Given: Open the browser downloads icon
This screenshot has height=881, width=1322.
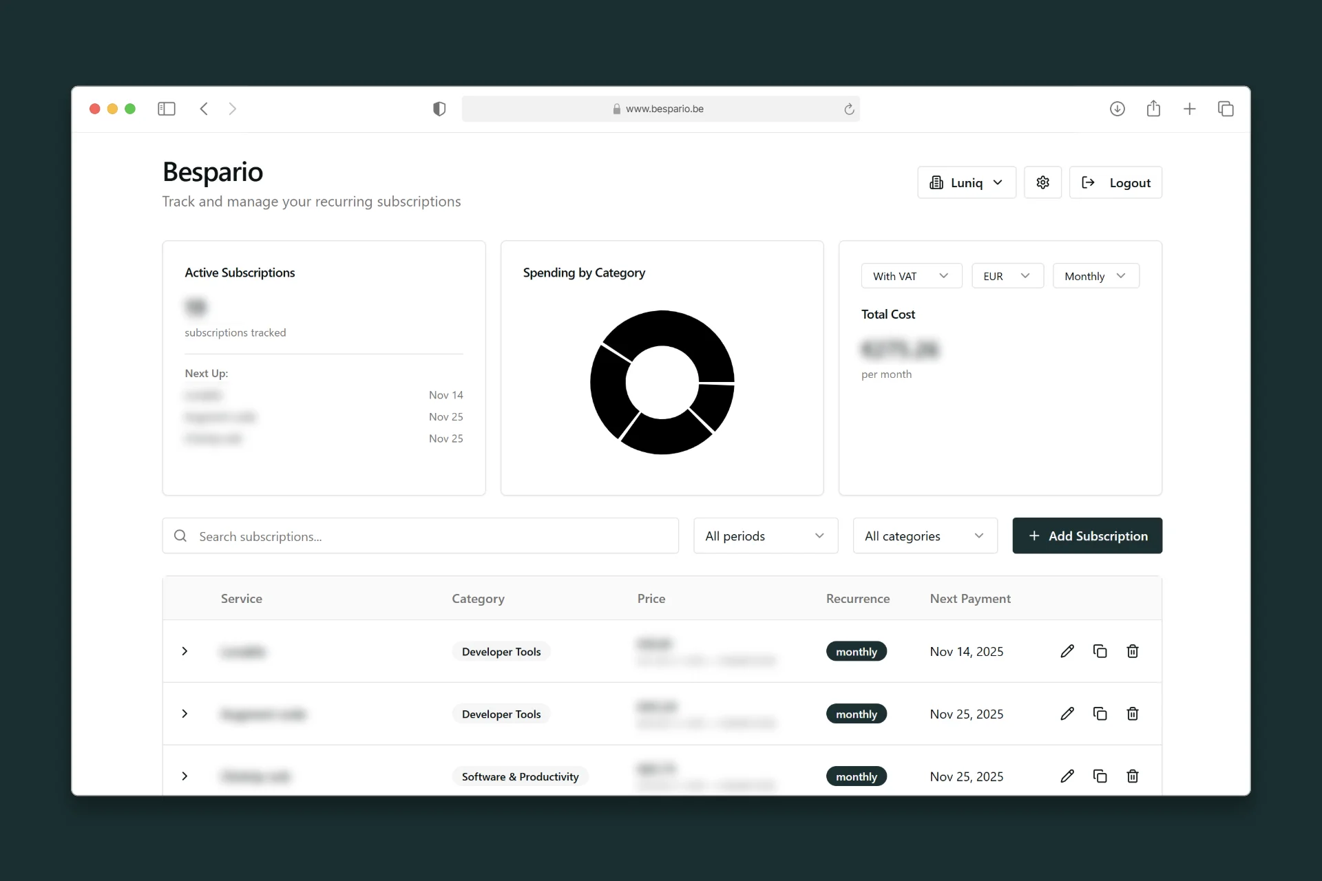Looking at the screenshot, I should [x=1117, y=109].
